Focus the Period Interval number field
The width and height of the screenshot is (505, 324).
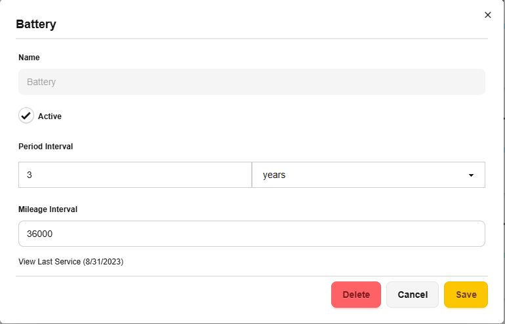(x=134, y=175)
